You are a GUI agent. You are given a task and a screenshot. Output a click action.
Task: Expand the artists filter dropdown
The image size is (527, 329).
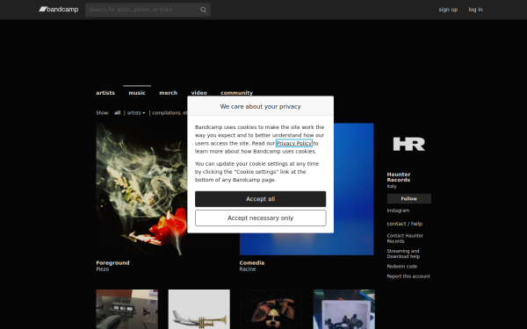(136, 113)
